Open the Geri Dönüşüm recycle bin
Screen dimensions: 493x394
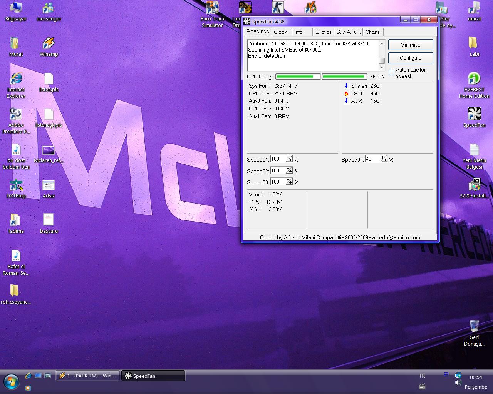click(474, 333)
